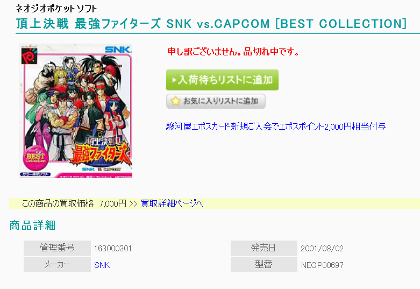Click the 7,000円 buy-back price
Viewport: 420px width, 289px height.
(112, 204)
